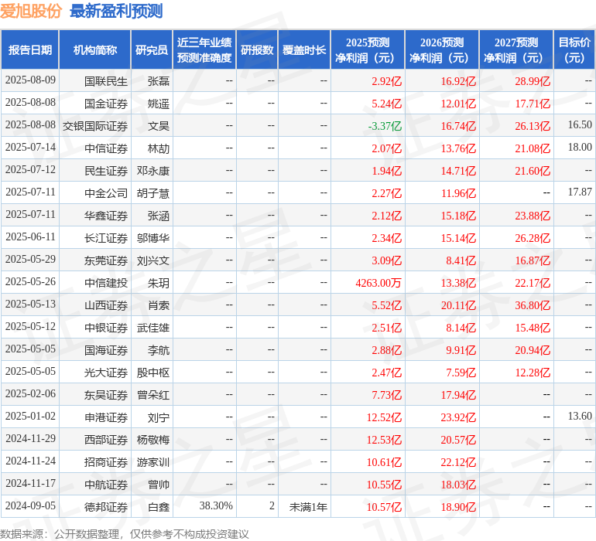
Task: Click the 交银国际证券 institution name
Action: point(95,125)
